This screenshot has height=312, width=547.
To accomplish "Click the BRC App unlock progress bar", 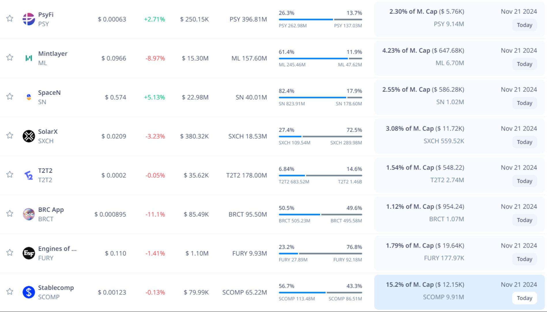I will 320,214.
